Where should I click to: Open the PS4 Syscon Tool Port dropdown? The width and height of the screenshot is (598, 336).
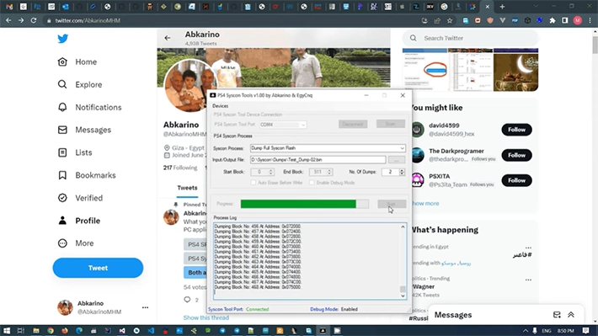pos(283,125)
